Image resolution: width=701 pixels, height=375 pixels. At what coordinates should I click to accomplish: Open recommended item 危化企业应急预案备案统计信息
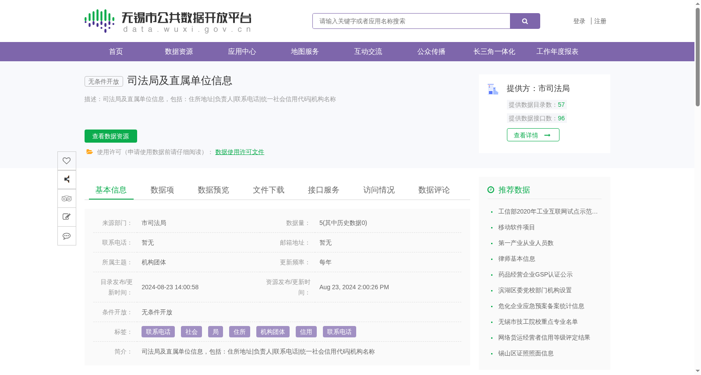point(541,306)
